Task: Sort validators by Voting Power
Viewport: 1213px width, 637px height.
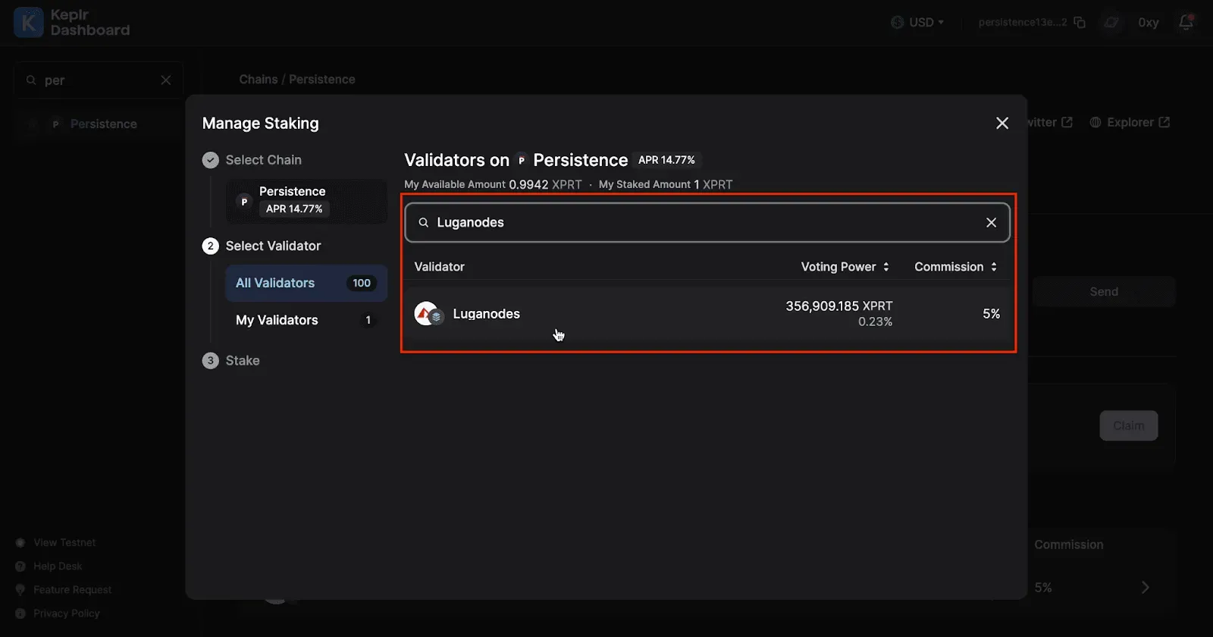Action: [x=845, y=267]
